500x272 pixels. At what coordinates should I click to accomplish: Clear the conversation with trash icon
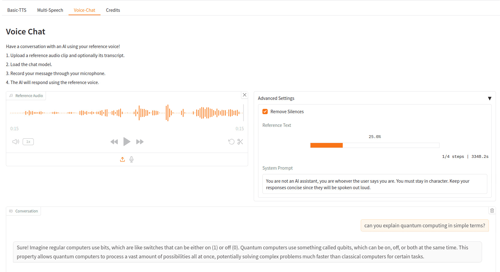pos(492,211)
